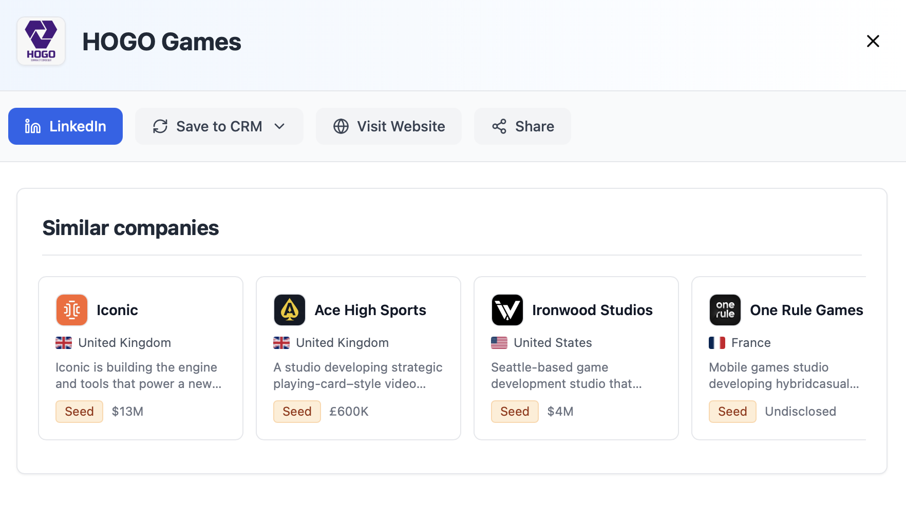906x505 pixels.
Task: Click the Iconic company logo
Action: click(71, 310)
